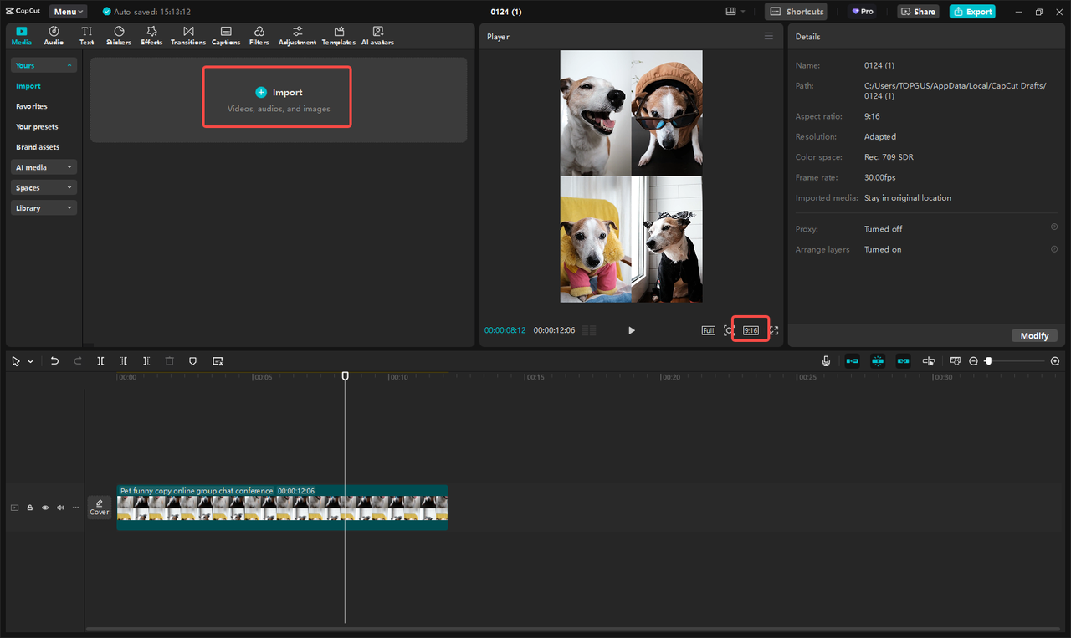The image size is (1071, 638).
Task: Mute the video track audio
Action: click(x=59, y=508)
